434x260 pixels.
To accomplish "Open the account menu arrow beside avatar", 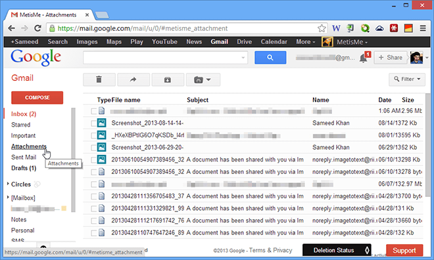I will tap(427, 58).
